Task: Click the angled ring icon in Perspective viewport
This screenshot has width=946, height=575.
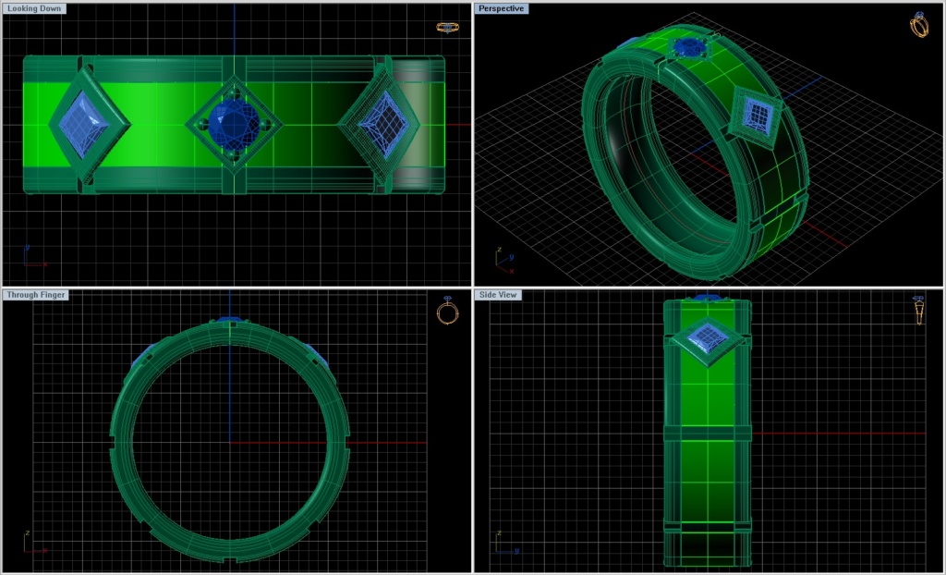Action: pyautogui.click(x=919, y=25)
